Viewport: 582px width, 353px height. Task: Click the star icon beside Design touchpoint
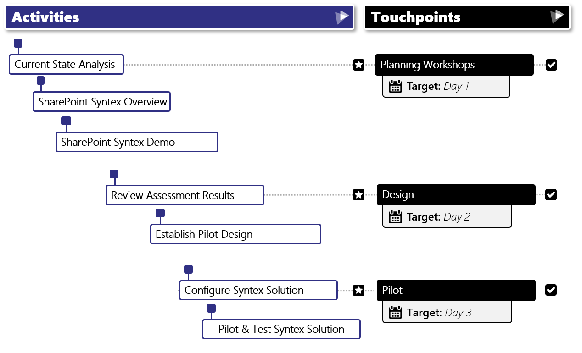[x=359, y=195]
